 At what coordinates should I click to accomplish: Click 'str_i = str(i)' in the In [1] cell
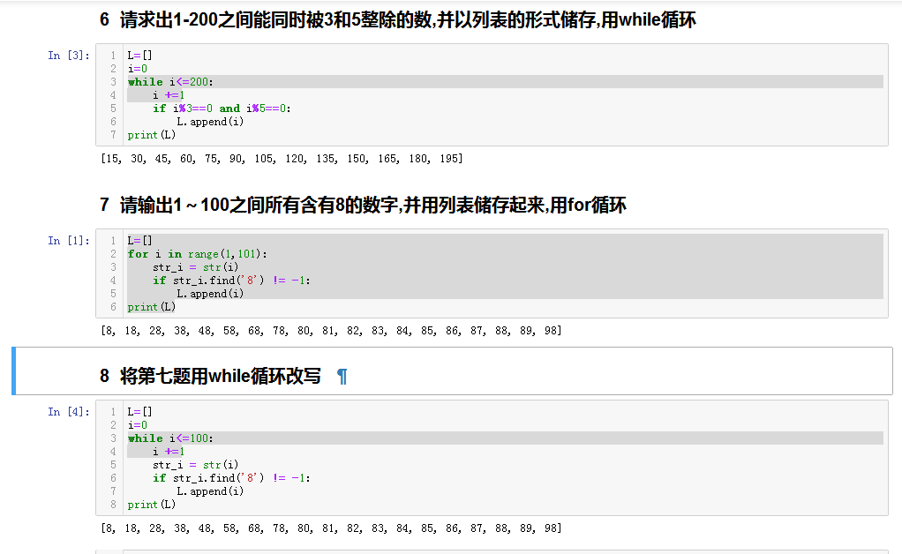tap(196, 266)
